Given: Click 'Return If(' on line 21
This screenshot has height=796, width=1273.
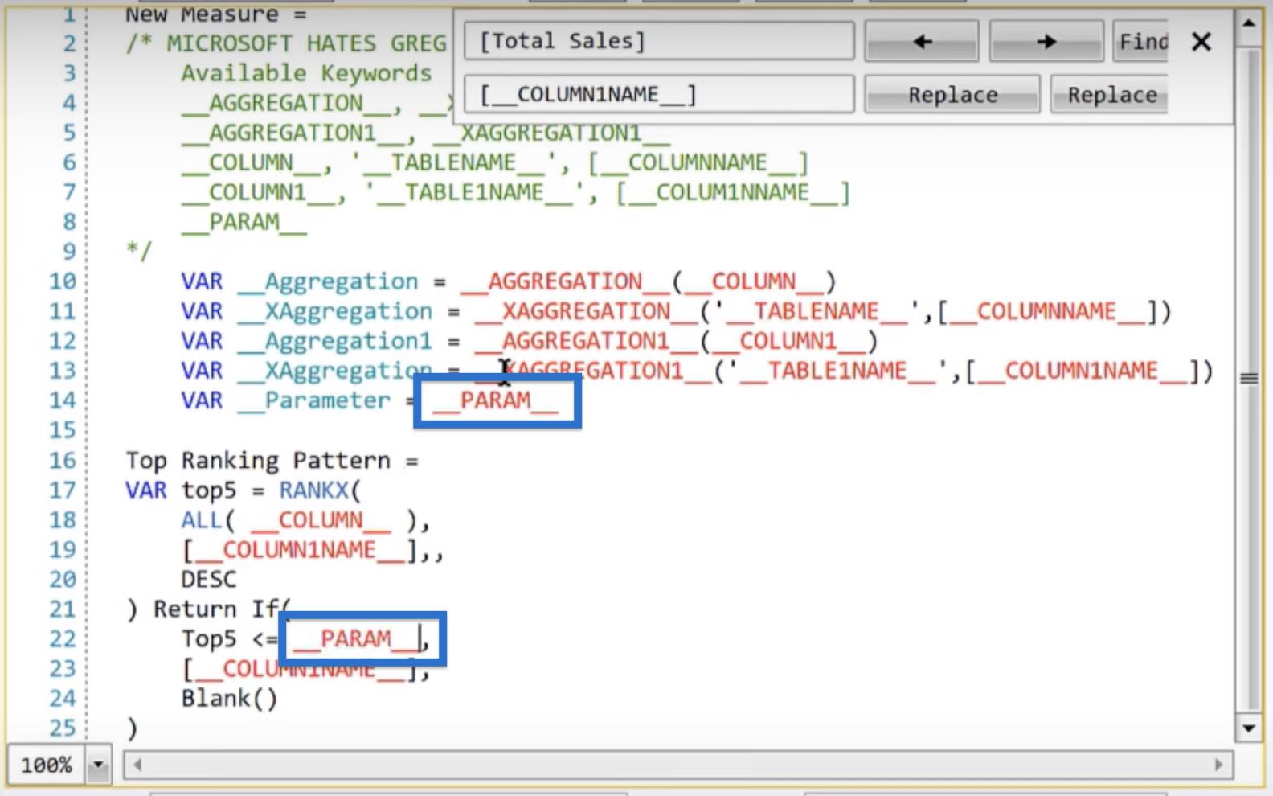Looking at the screenshot, I should (223, 609).
